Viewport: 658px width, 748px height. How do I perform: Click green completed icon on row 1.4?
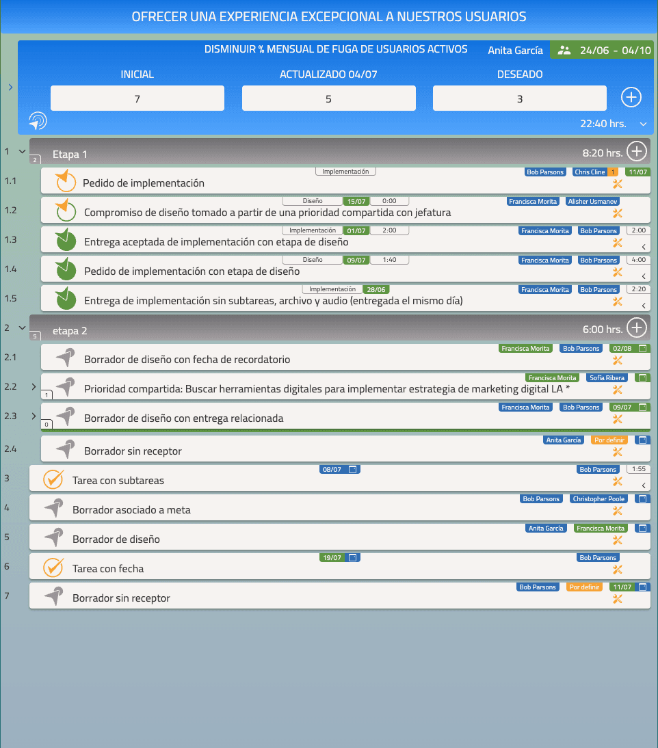click(66, 269)
